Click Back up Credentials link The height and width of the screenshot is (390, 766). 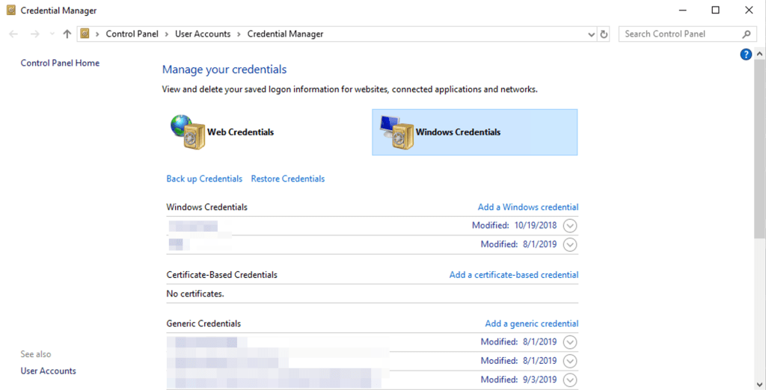pyautogui.click(x=204, y=179)
